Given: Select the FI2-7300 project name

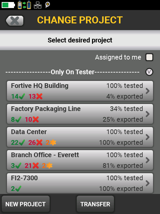Looking at the screenshot, I should click(24, 178).
